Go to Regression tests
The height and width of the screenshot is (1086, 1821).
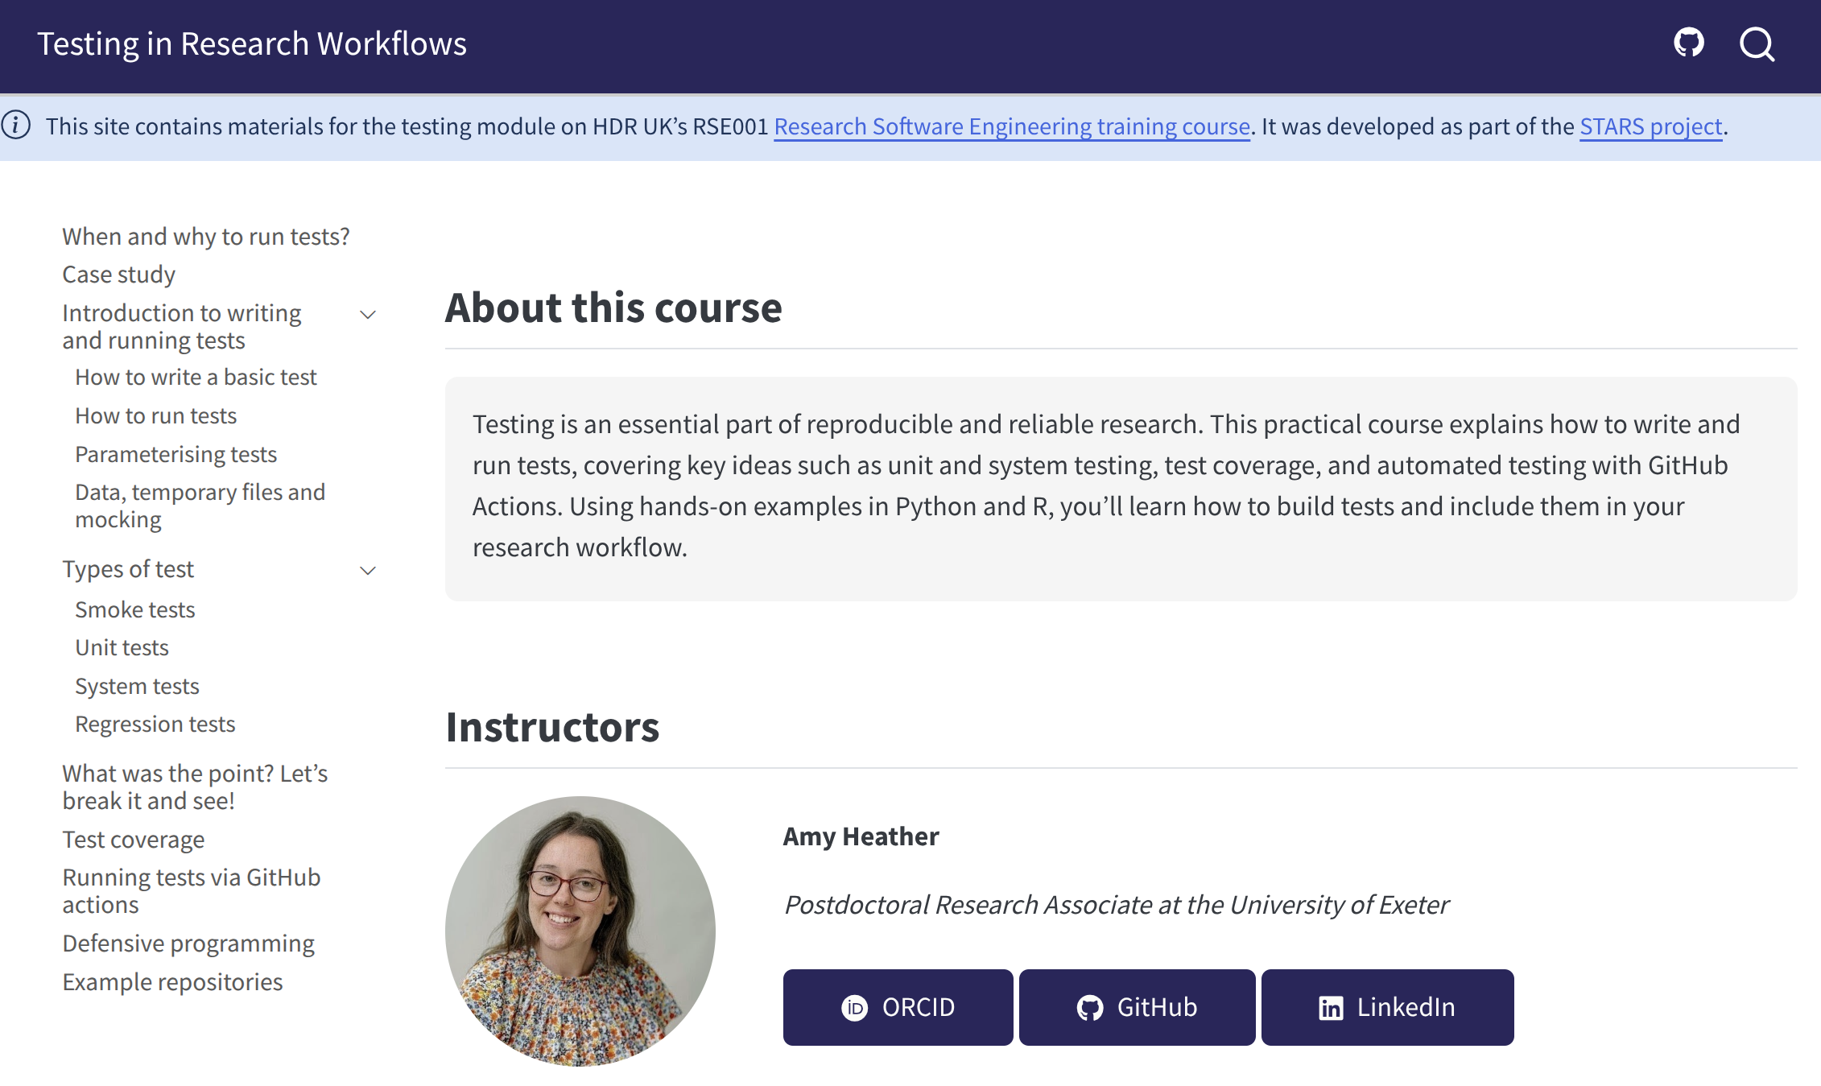click(155, 724)
